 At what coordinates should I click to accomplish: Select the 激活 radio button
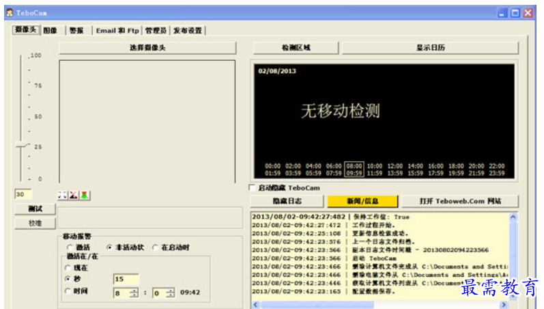tap(70, 247)
